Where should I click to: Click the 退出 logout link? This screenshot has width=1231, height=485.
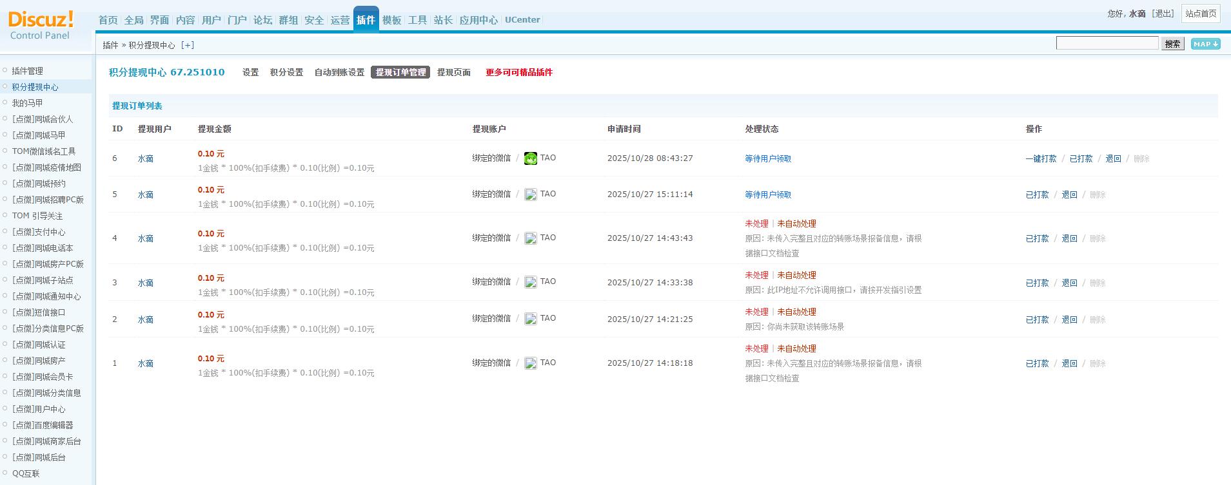[1163, 14]
